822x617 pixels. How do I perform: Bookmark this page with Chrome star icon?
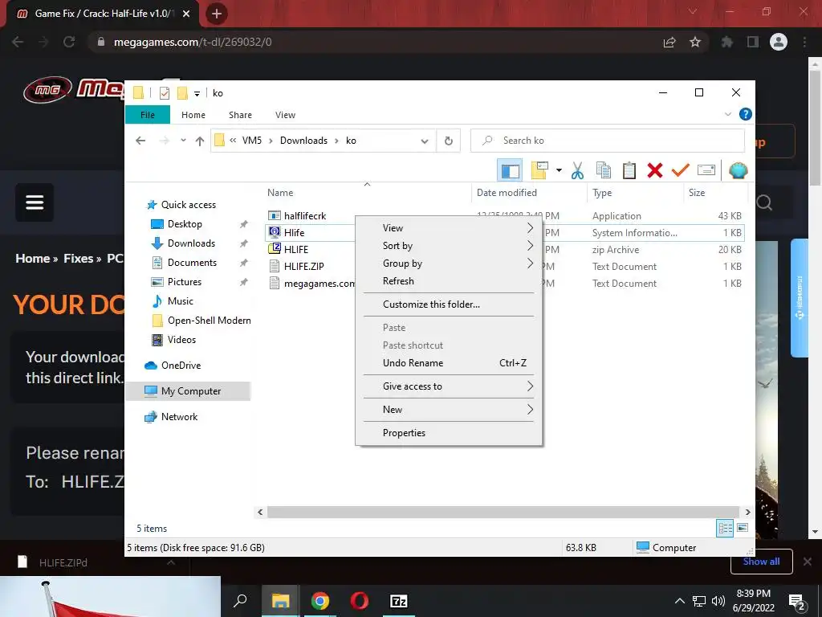[695, 42]
